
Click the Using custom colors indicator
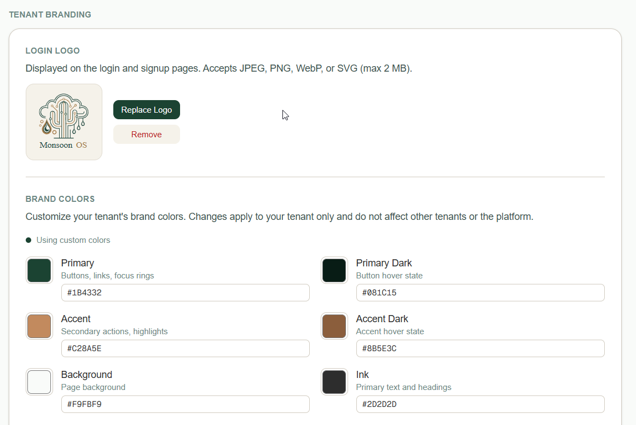click(x=68, y=240)
